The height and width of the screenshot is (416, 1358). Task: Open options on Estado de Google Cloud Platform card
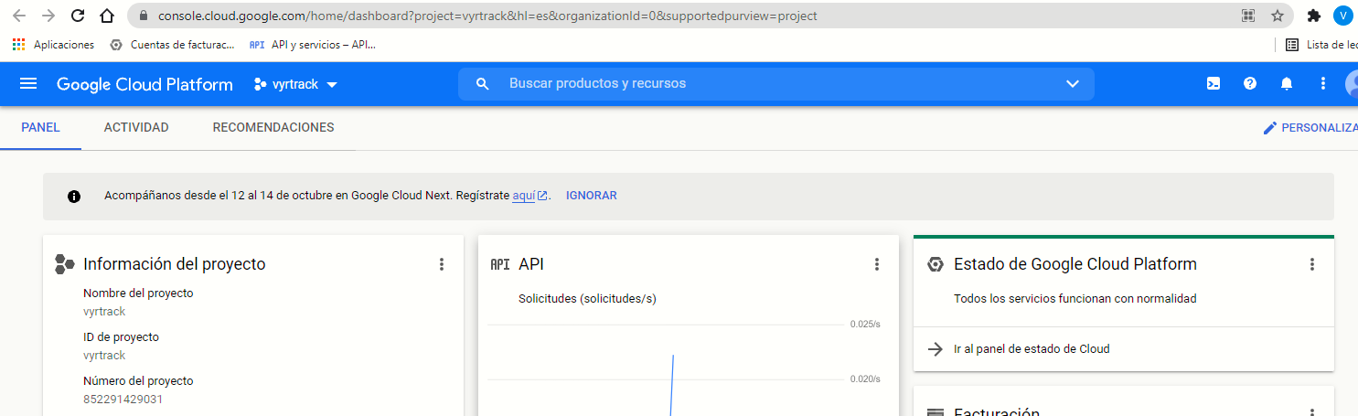[x=1312, y=264]
